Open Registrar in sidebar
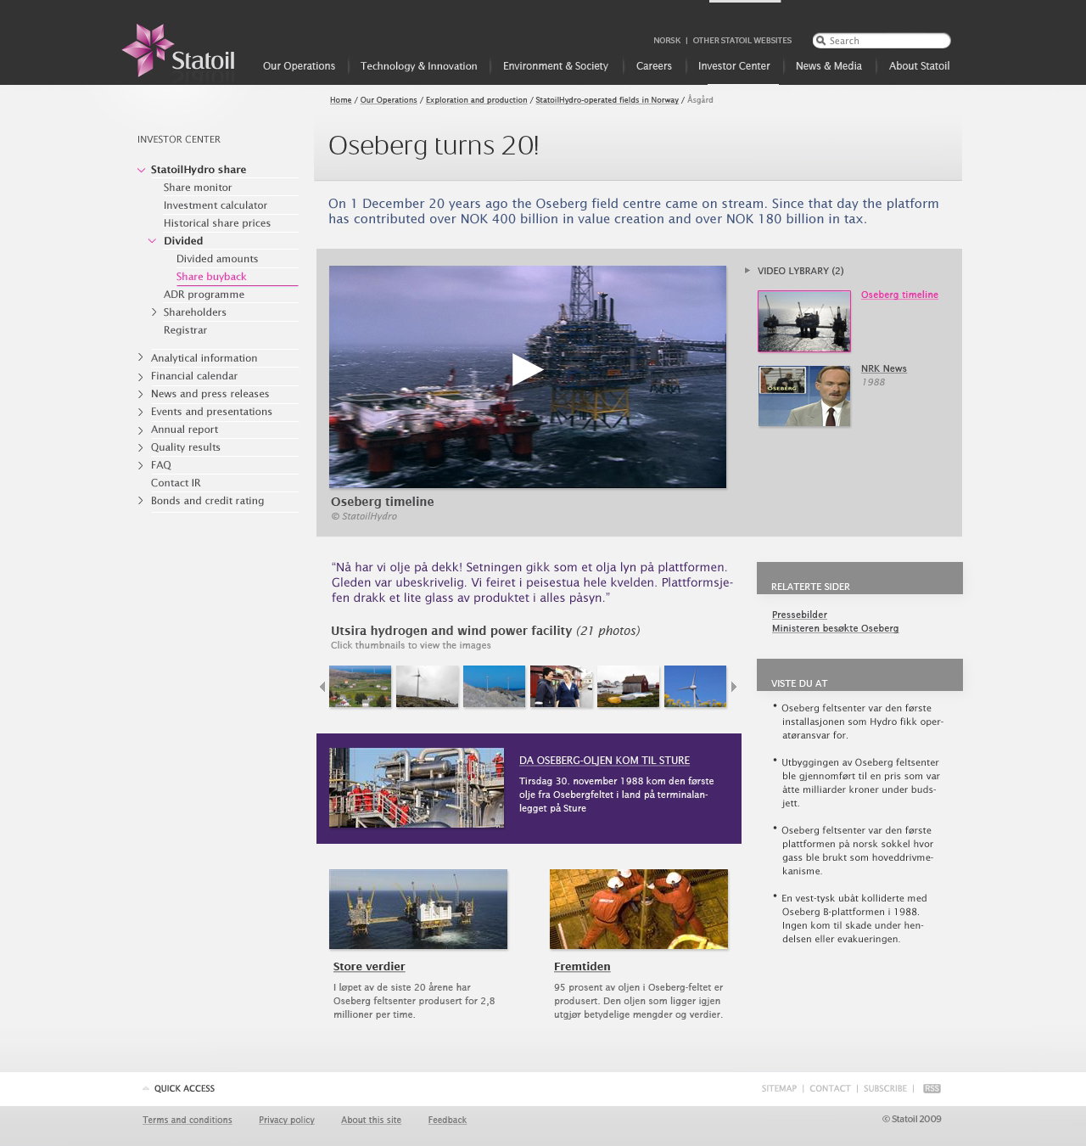 pos(185,330)
